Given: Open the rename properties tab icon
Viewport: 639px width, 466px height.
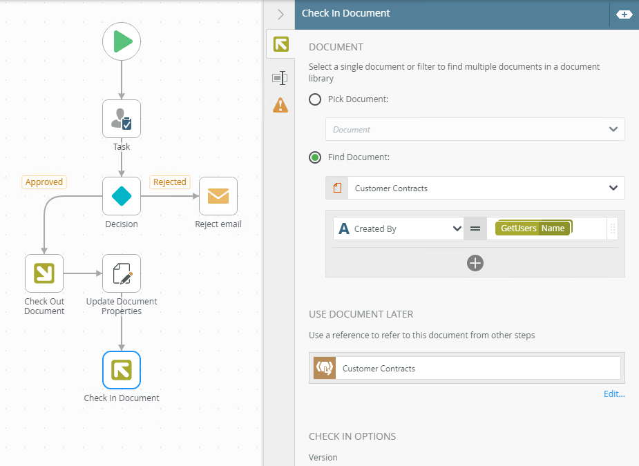Looking at the screenshot, I should pyautogui.click(x=280, y=78).
